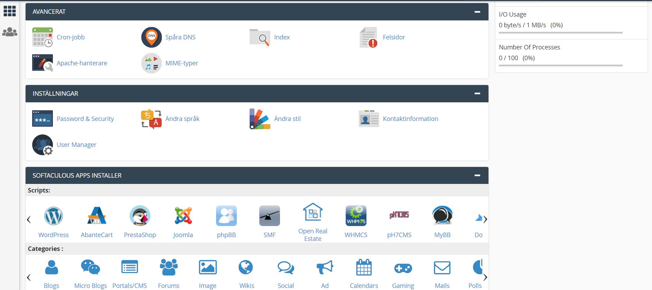This screenshot has width=652, height=290.
Task: Click the "0 byte/s / 1 MB/s" value
Action: [522, 25]
